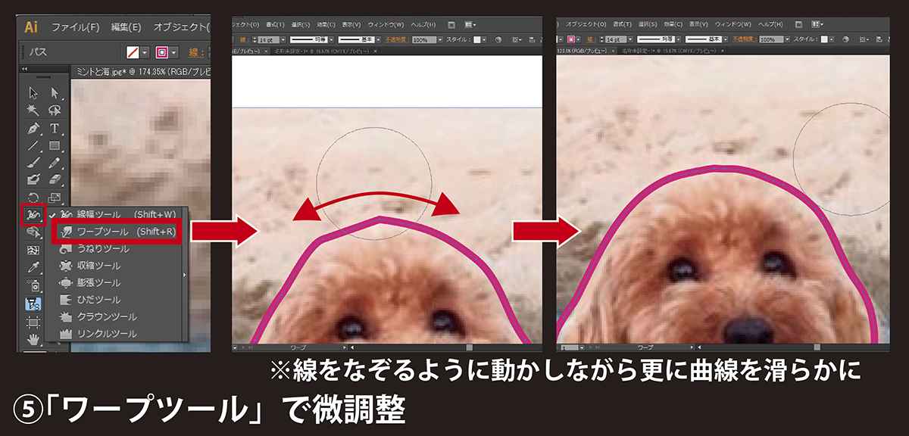This screenshot has width=909, height=436.
Task: Select the Rectangle tool
Action: tap(55, 145)
